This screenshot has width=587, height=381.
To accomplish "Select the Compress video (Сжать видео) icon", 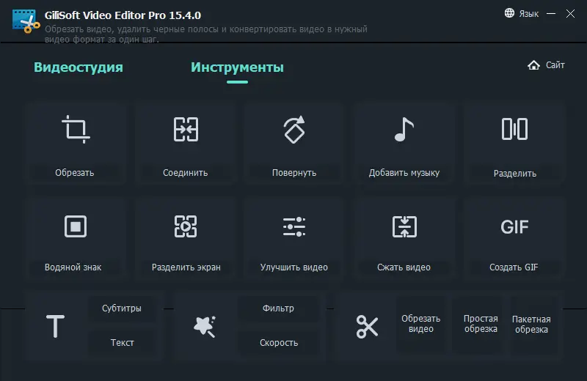I will (404, 226).
